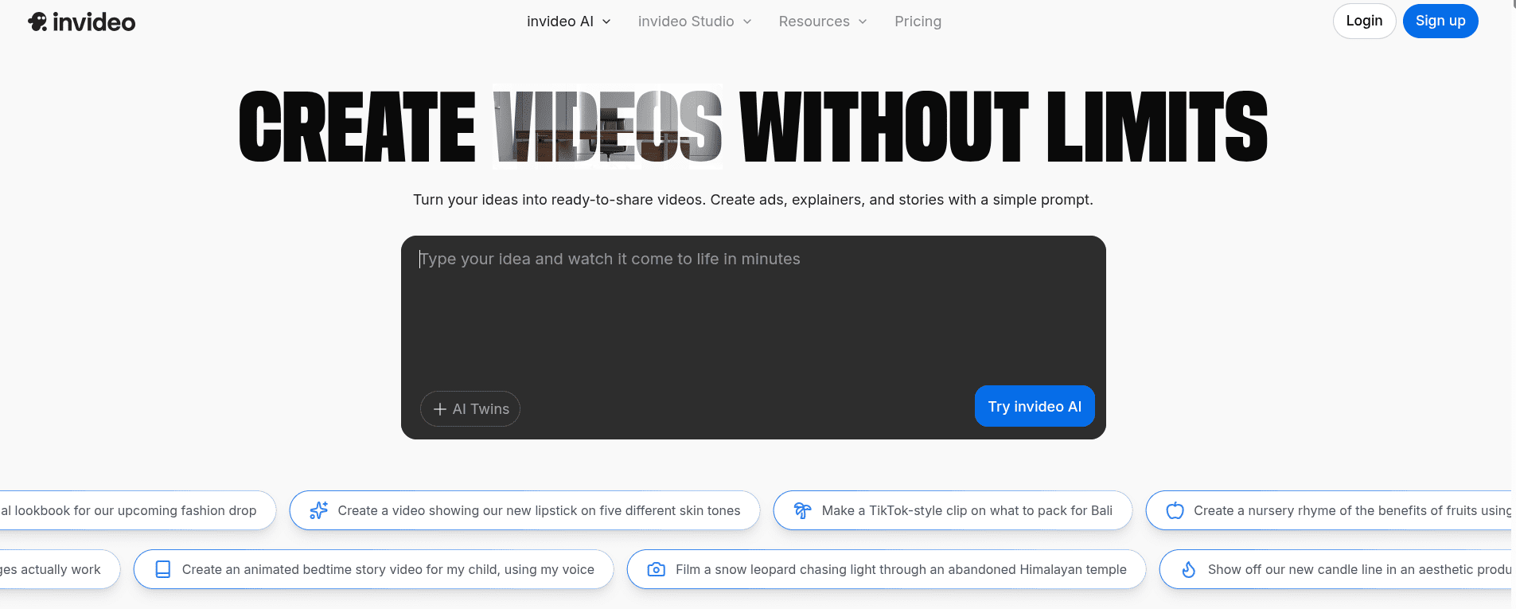Open the invideo AI menu item

(559, 21)
